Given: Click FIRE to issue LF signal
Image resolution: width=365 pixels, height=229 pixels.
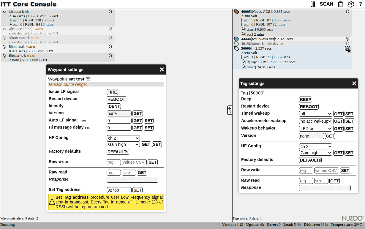Looking at the screenshot, I should coord(112,92).
